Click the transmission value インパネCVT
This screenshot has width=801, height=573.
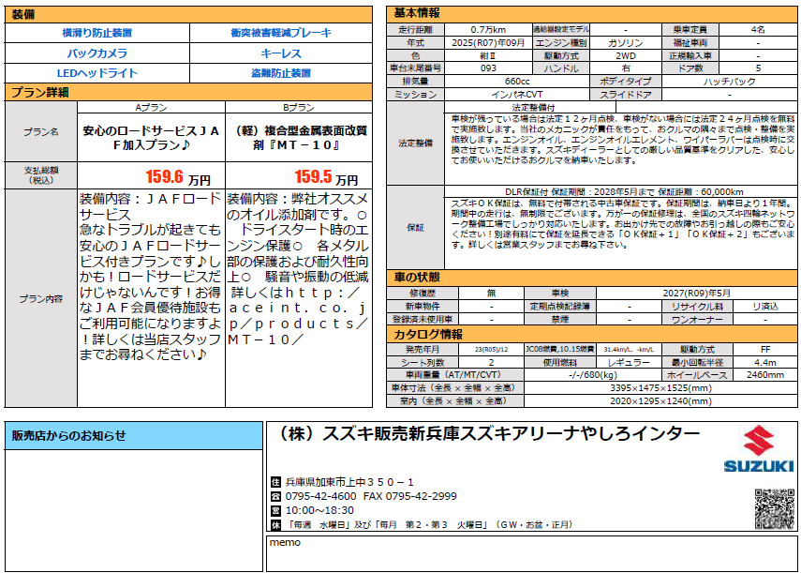[x=517, y=95]
